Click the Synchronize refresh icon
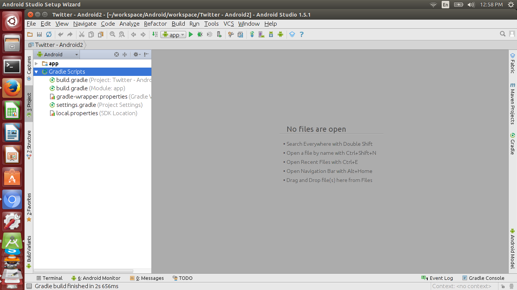Screen dimensions: 517x290 49,34
